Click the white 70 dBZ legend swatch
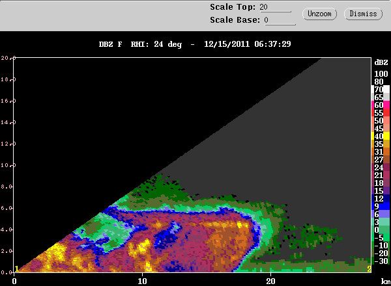Viewport: 391px width, 286px height. pyautogui.click(x=381, y=89)
